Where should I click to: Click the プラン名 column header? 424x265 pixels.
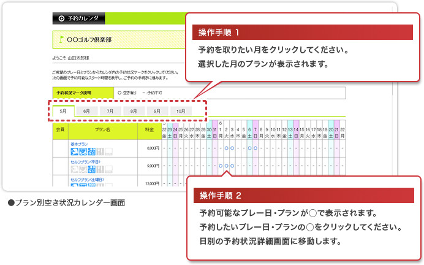103,130
